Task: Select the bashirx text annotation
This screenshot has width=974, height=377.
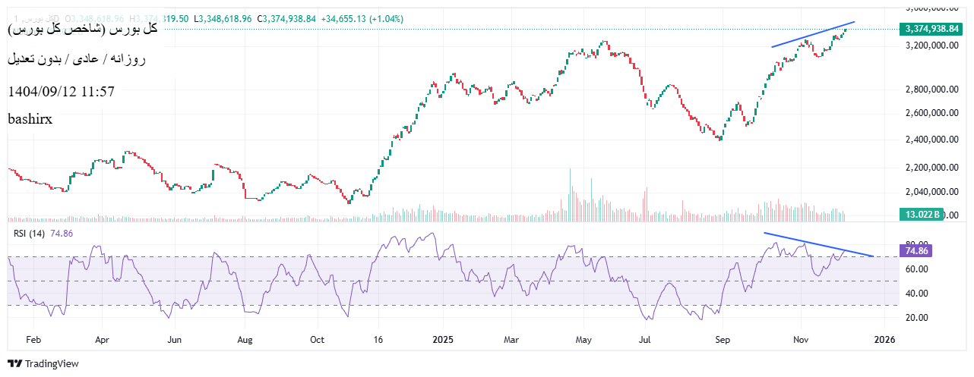Action: (x=30, y=119)
